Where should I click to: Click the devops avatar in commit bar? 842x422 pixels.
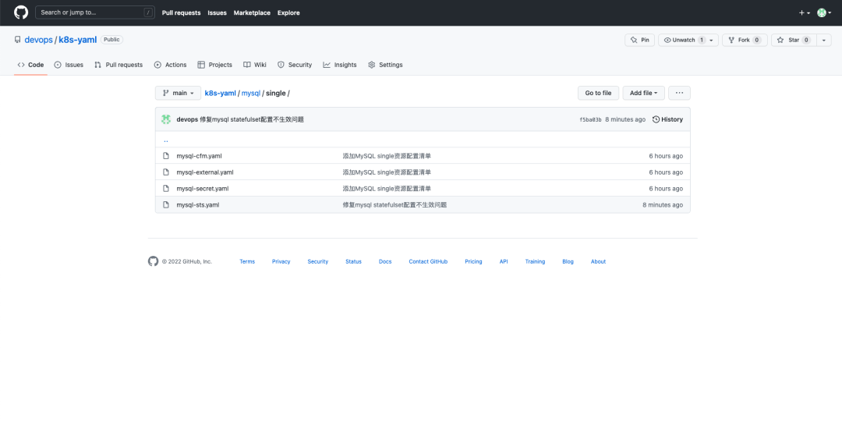(166, 119)
